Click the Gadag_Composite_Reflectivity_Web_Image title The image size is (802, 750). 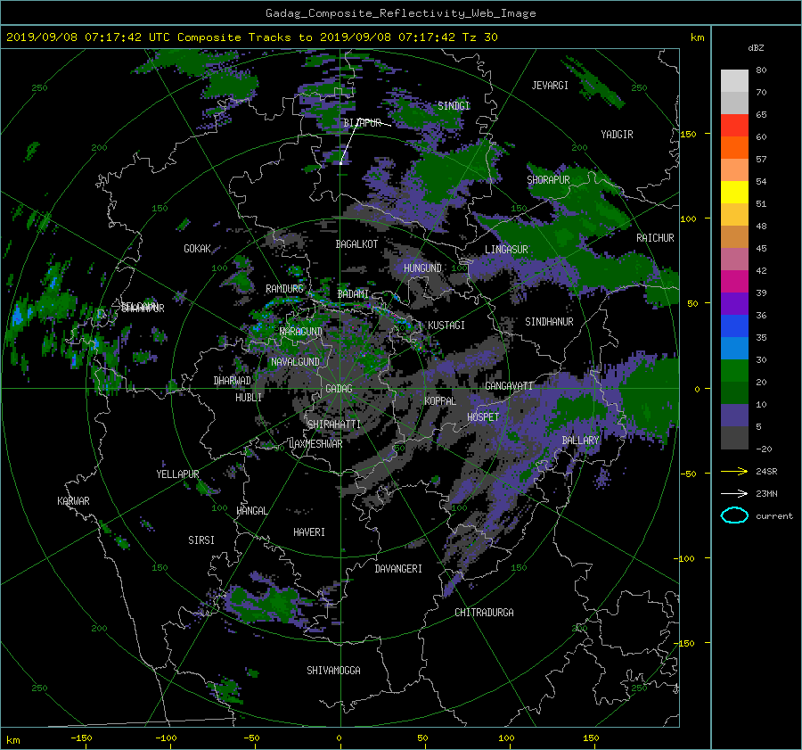(x=400, y=13)
